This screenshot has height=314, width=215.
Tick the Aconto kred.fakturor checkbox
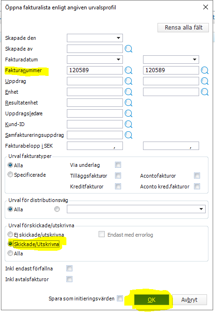[197, 187]
